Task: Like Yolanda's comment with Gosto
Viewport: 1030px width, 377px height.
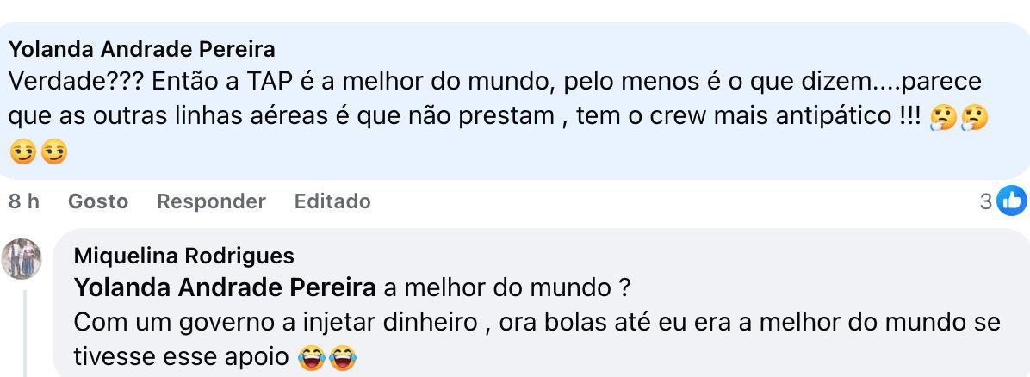Action: (97, 201)
